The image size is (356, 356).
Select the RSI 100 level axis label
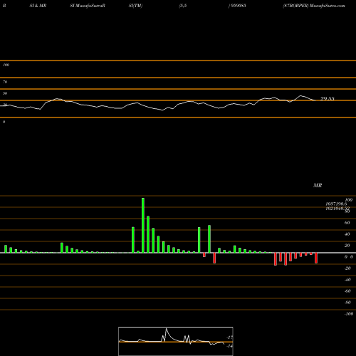[6, 65]
